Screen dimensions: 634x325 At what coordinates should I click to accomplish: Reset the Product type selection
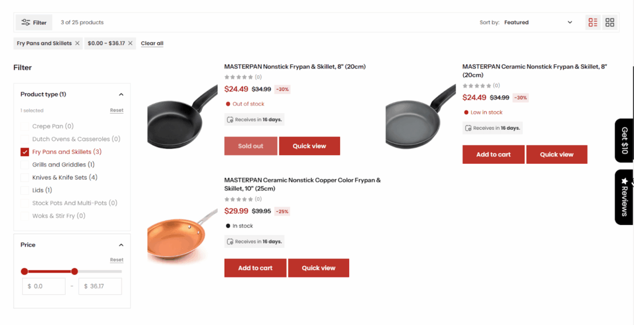[x=116, y=111]
